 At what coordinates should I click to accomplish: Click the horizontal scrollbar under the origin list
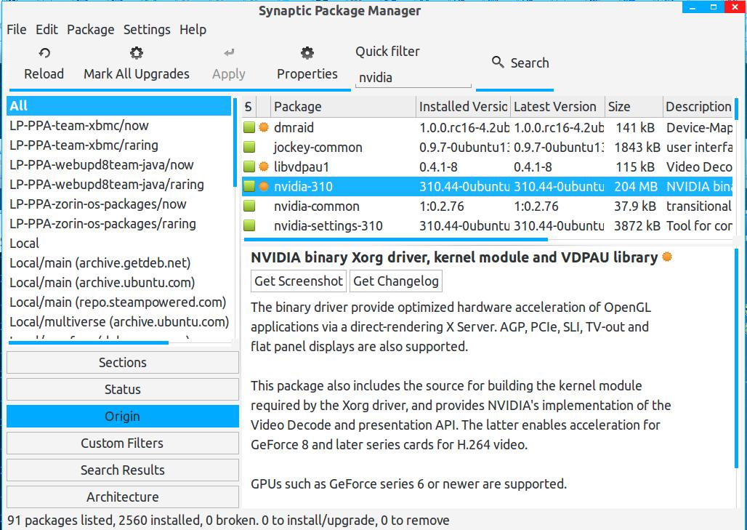(x=89, y=342)
